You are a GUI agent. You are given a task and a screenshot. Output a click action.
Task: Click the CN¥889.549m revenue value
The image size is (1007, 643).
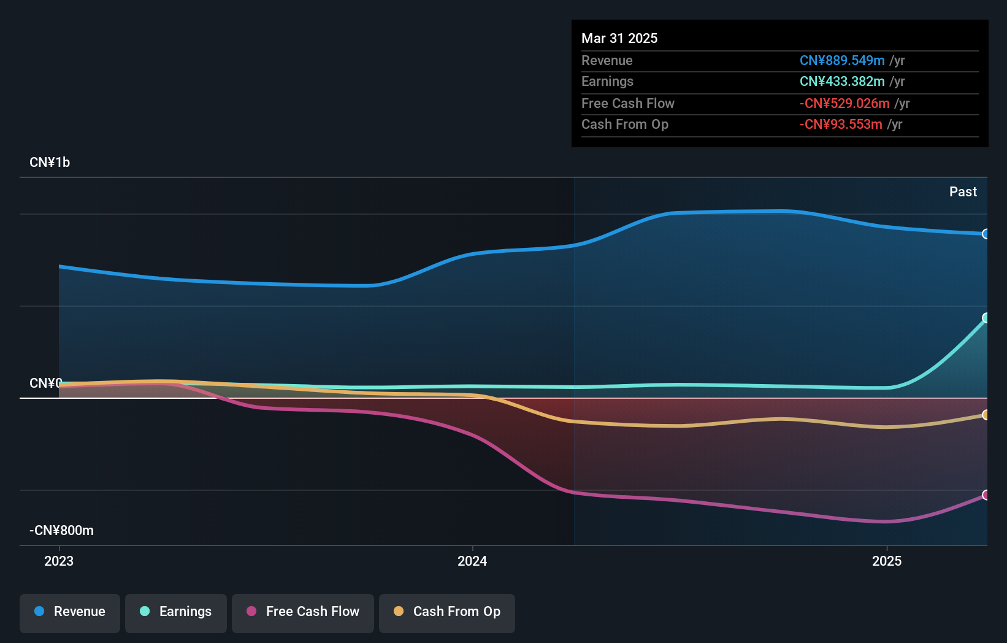(842, 61)
